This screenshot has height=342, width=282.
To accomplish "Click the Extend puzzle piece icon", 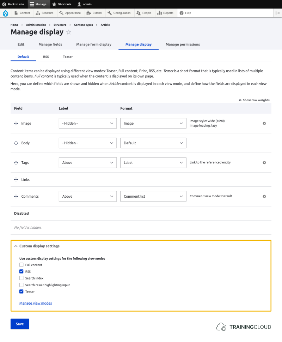I will click(88, 13).
